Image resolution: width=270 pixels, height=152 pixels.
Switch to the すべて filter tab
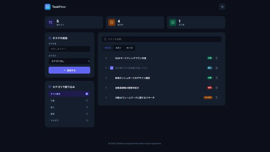108,48
